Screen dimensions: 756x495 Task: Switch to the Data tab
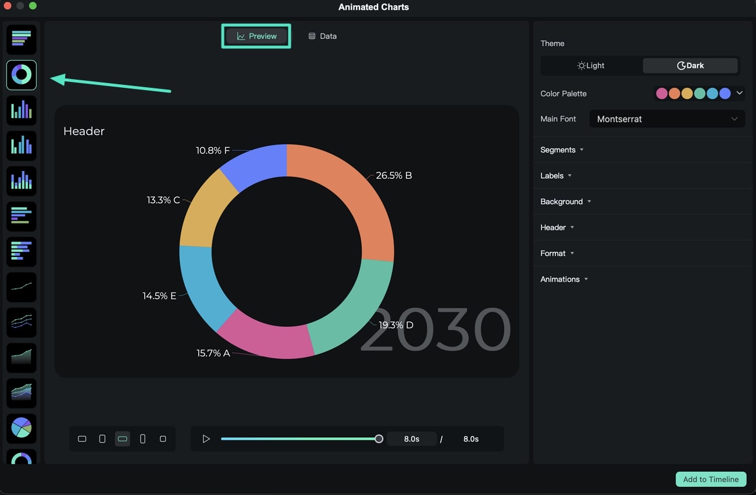tap(322, 36)
